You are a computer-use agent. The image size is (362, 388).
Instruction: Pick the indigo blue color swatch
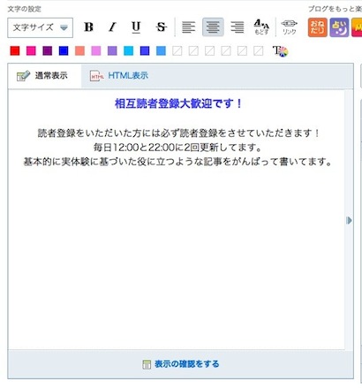(145, 51)
